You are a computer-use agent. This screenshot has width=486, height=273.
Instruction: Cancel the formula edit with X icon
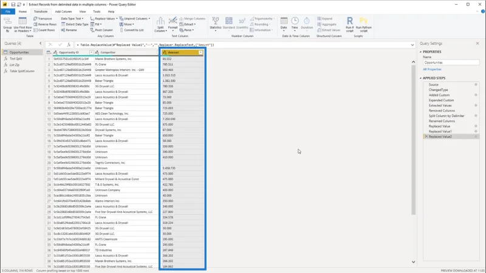[x=50, y=45]
